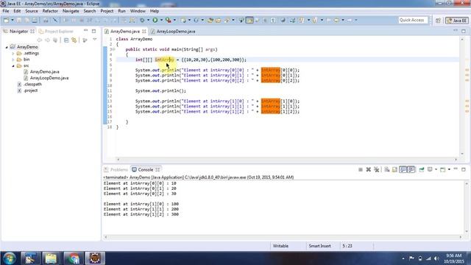Screen dimensions: 471x265
Task: Click the Pin Console icon
Action: point(422,170)
